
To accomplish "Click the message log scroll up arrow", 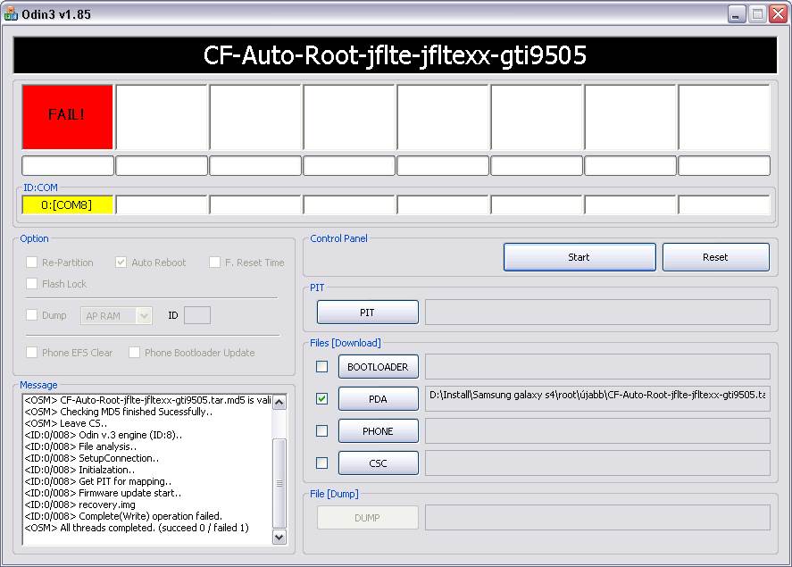I will click(279, 403).
